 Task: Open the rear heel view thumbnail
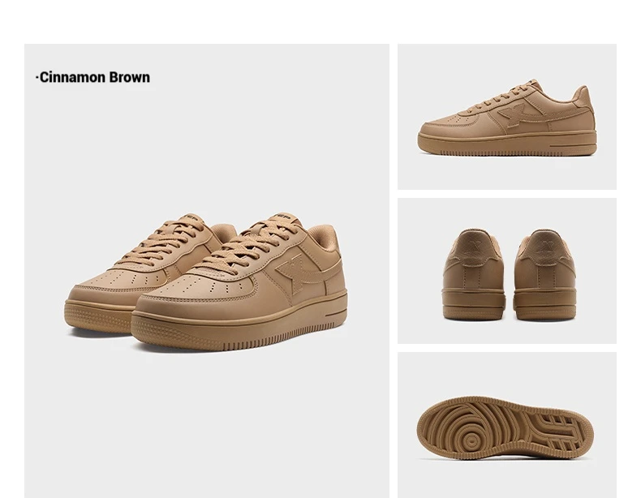[507, 271]
